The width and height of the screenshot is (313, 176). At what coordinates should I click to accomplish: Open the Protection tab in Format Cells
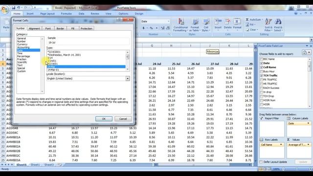pyautogui.click(x=86, y=28)
